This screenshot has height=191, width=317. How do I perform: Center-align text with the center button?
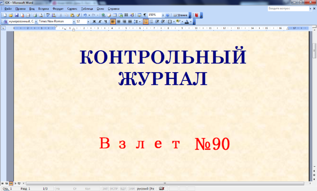tap(119, 21)
